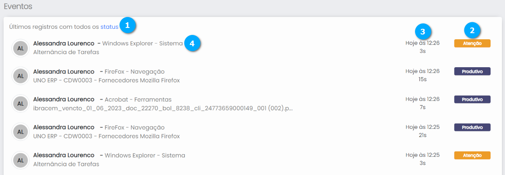Click 'Produtivo' badge on the 21s FireFox event

(x=472, y=127)
